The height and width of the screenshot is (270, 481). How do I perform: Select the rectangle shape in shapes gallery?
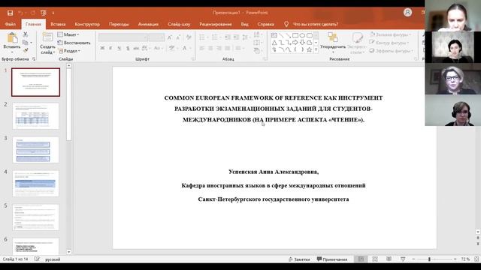tap(295, 35)
